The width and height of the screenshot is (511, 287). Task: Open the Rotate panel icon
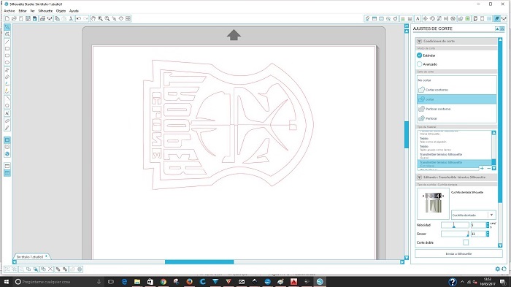click(x=432, y=18)
